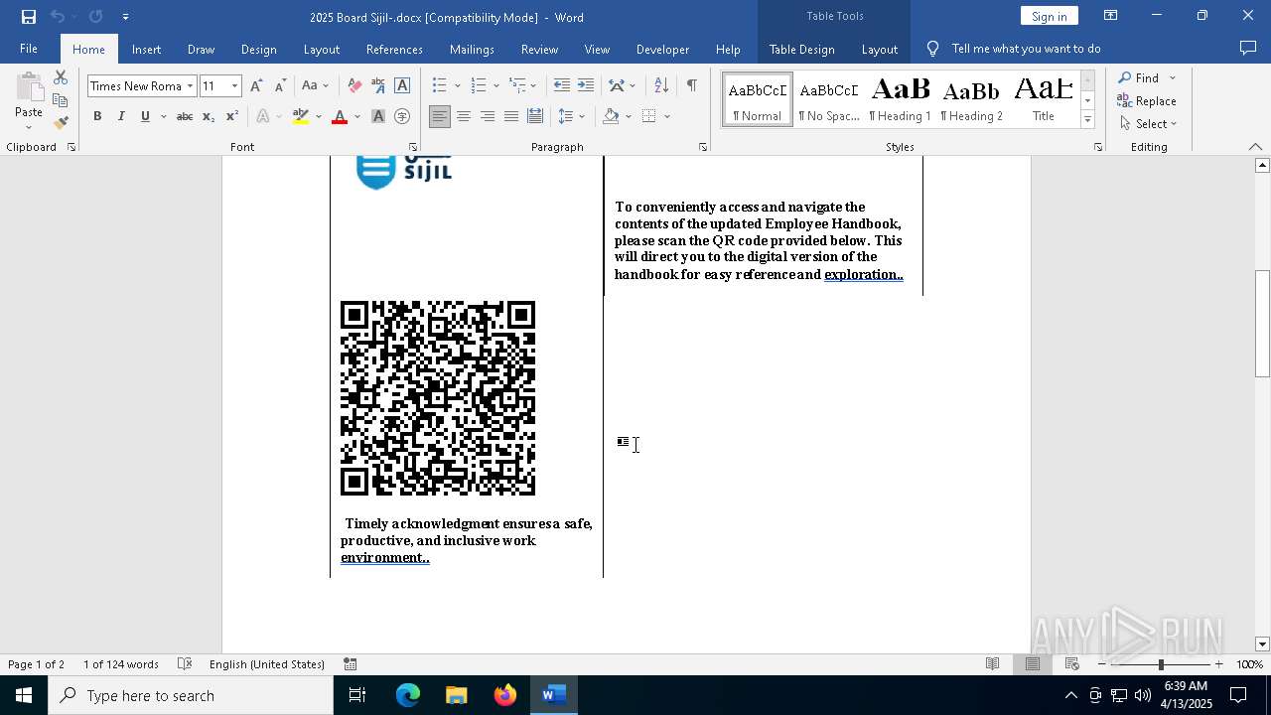Toggle Subscript formatting
1271x715 pixels.
[x=209, y=117]
